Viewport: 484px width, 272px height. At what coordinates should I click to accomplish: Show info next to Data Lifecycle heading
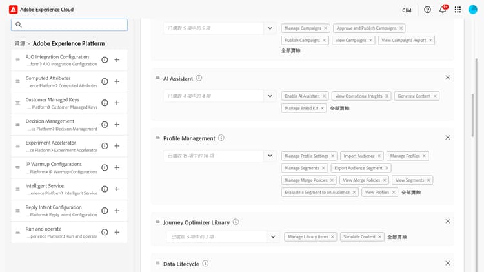[205, 264]
